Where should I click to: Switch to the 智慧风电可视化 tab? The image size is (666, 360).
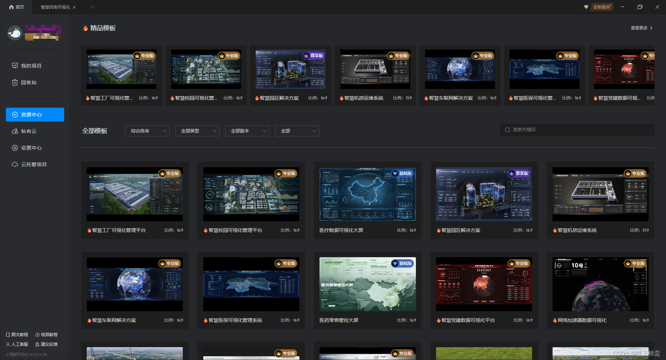point(55,7)
